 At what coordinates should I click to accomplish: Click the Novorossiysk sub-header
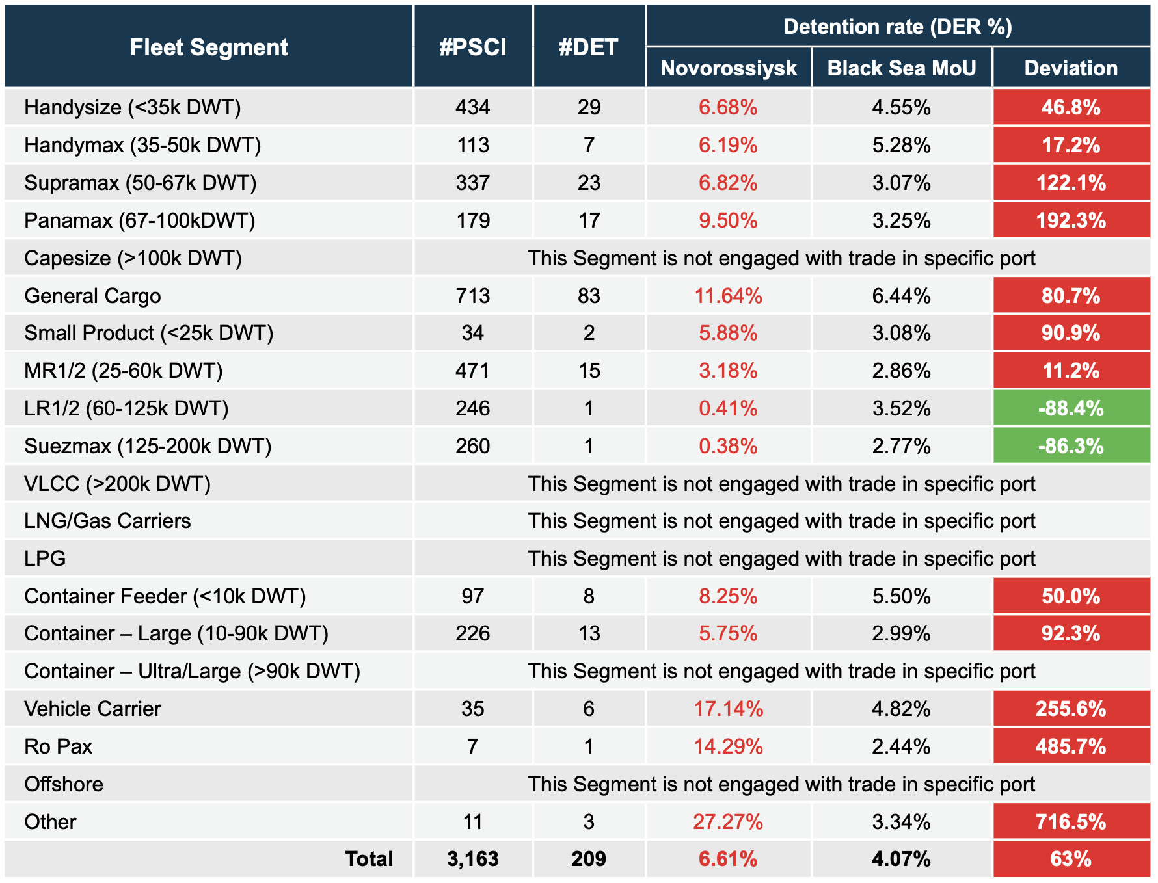click(728, 68)
